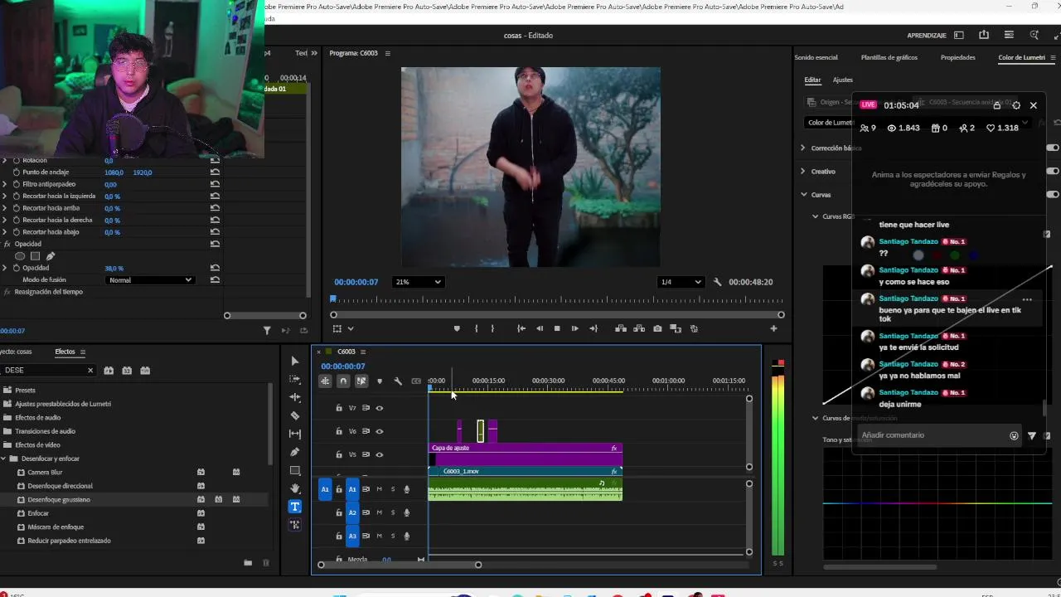
Task: Select Efectos panel tab
Action: [65, 352]
